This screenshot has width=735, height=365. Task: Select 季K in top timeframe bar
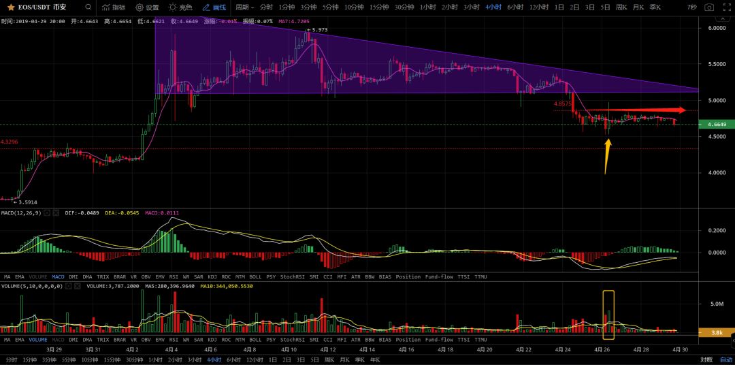(x=655, y=7)
